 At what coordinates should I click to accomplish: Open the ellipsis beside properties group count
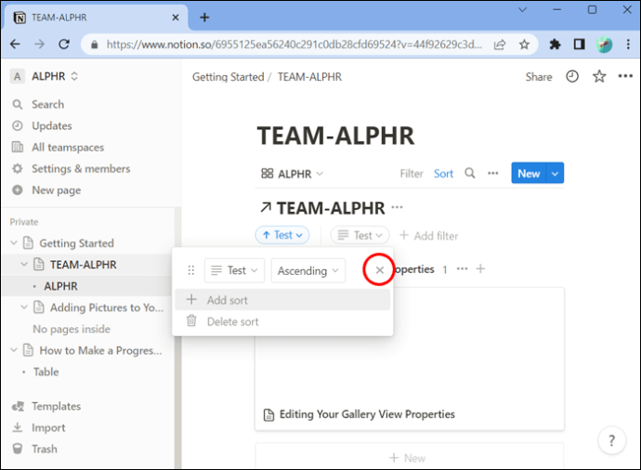(463, 268)
